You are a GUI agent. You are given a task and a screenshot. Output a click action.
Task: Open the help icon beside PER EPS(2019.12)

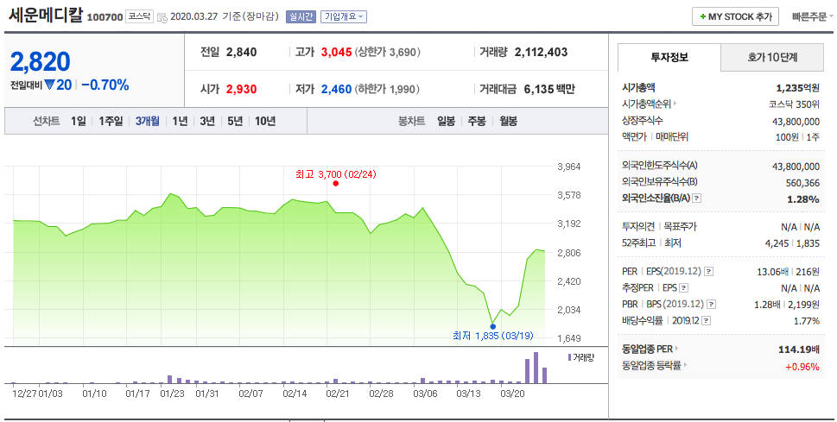click(x=708, y=272)
